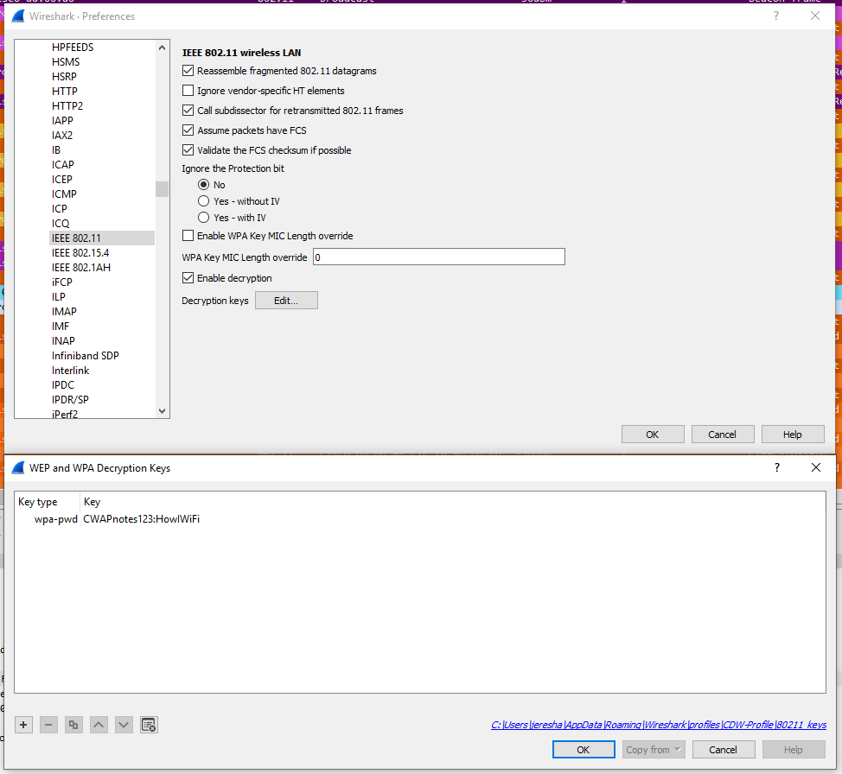
Task: Clear all decryption key entries
Action: pyautogui.click(x=149, y=725)
